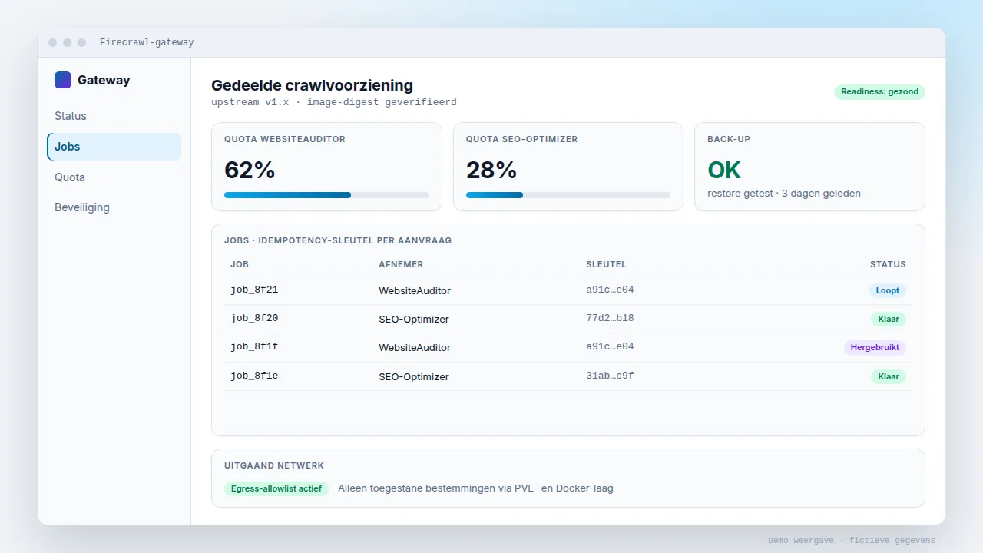The image size is (983, 553).
Task: Select the Jobs item in the sidebar
Action: [114, 147]
